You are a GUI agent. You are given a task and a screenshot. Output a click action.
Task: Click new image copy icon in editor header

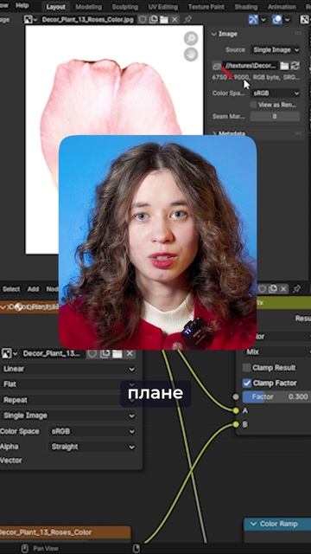tap(154, 19)
